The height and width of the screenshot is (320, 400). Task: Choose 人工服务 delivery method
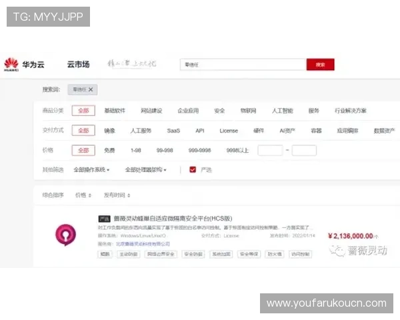[141, 131]
